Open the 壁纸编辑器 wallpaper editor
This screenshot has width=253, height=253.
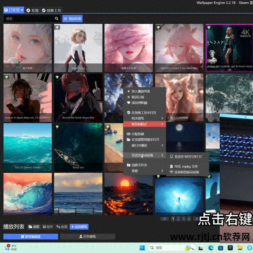(31, 236)
